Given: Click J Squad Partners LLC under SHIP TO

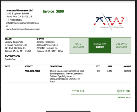Looking at the screenshot, I should pyautogui.click(x=47, y=45).
